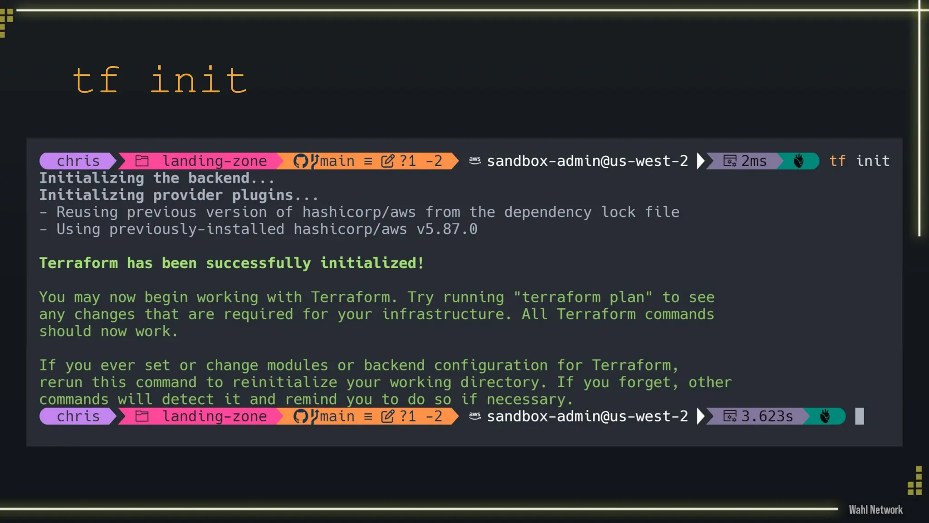Screen dimensions: 929x523
Task: Click the 'tf init' command in top prompt
Action: pyautogui.click(x=859, y=161)
